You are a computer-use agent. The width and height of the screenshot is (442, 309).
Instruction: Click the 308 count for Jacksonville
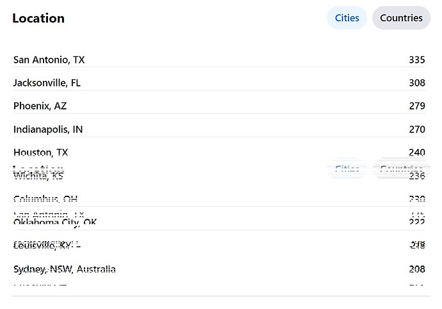coord(417,83)
